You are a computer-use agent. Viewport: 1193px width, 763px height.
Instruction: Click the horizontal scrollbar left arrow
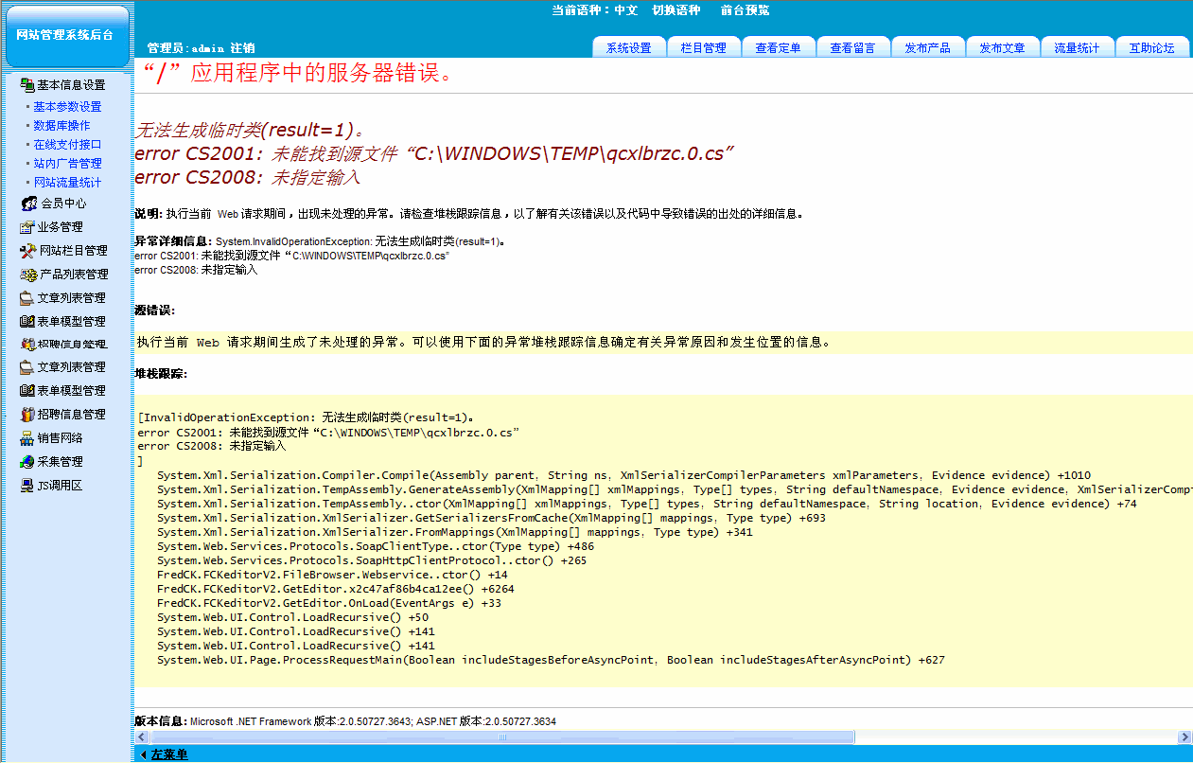141,737
